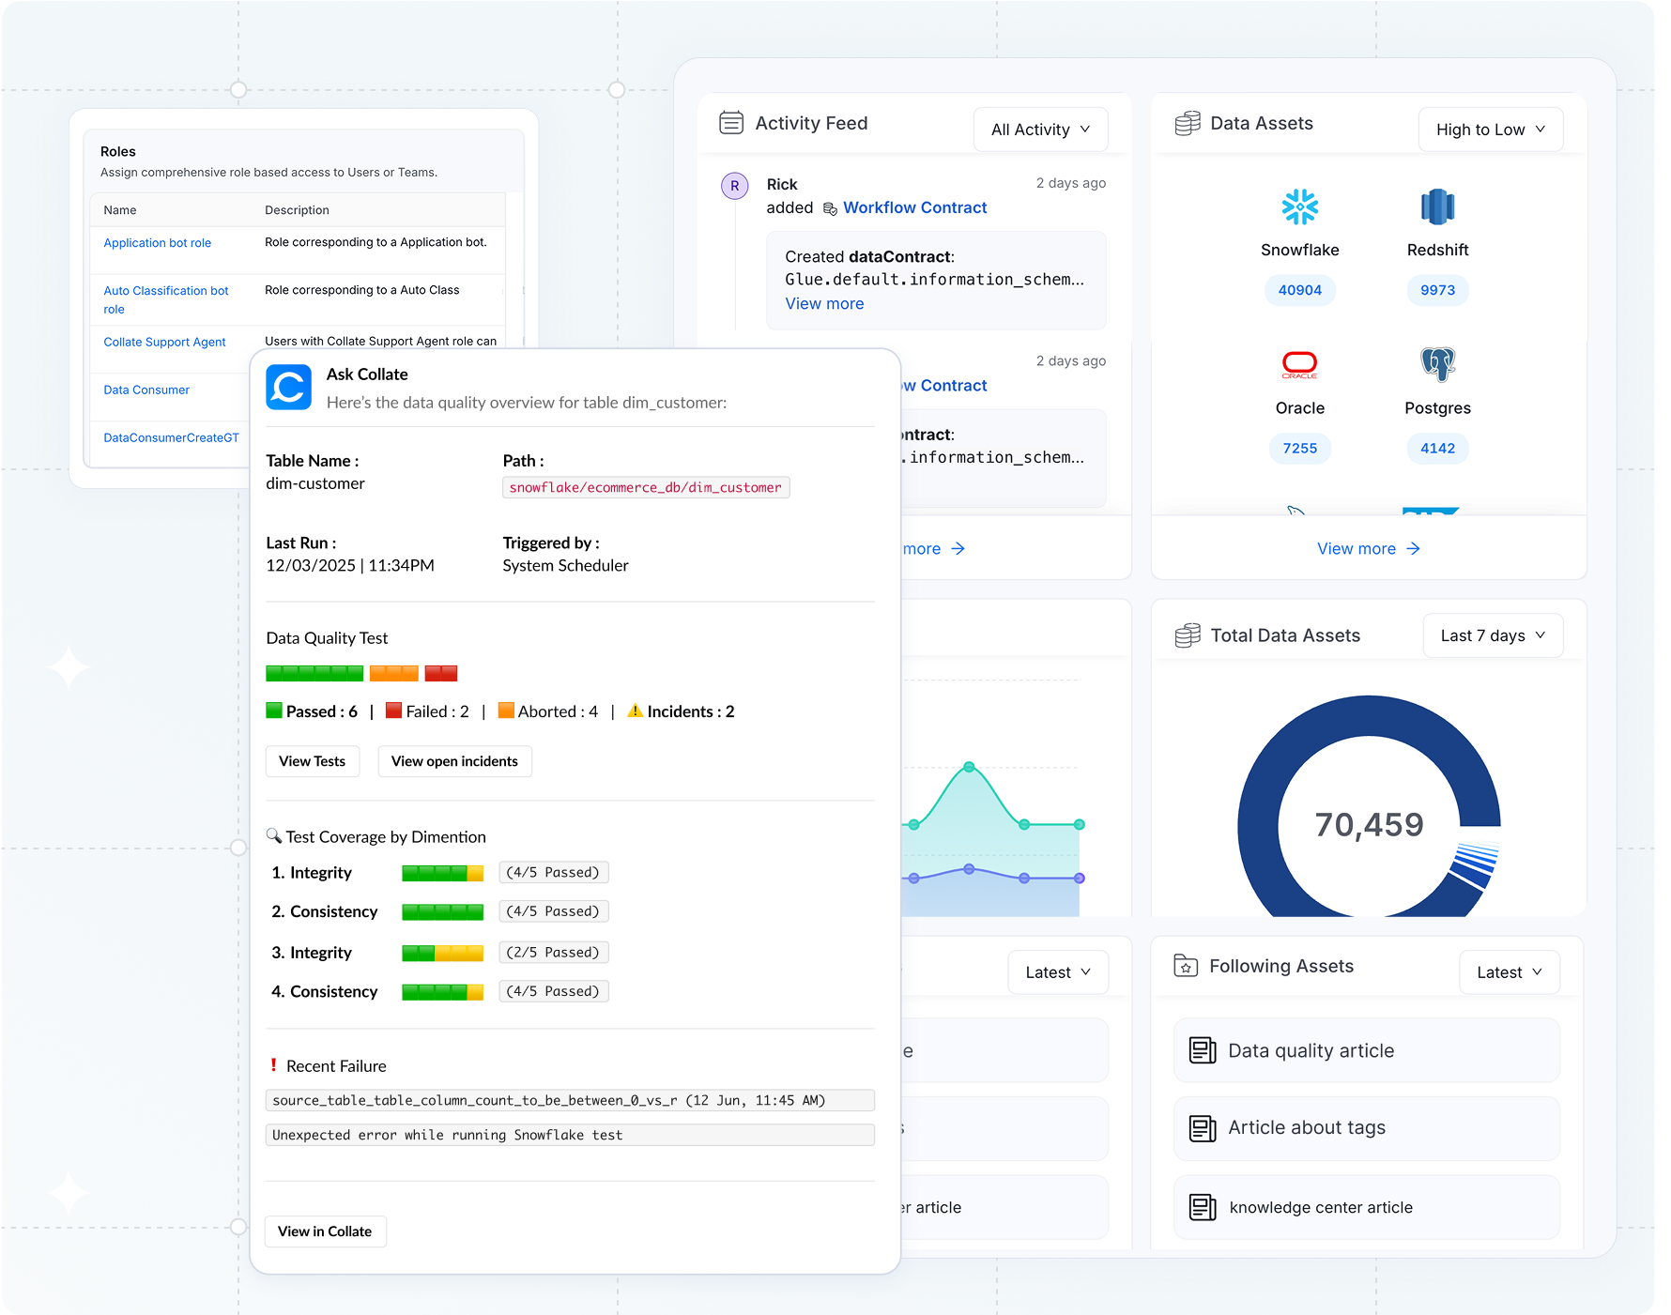Open Latest dropdown in Following Assets
This screenshot has width=1671, height=1315.
coord(1509,972)
